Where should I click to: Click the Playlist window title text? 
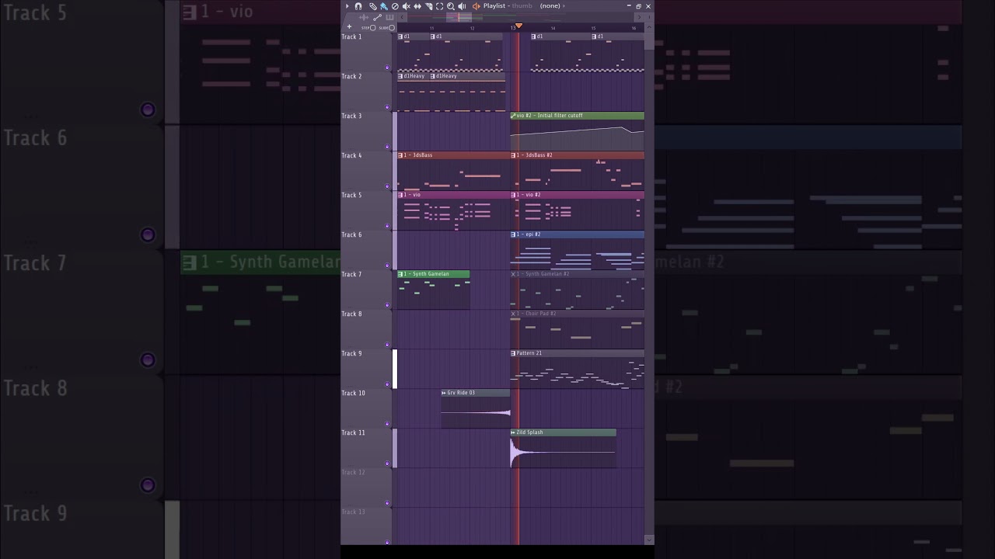point(494,6)
